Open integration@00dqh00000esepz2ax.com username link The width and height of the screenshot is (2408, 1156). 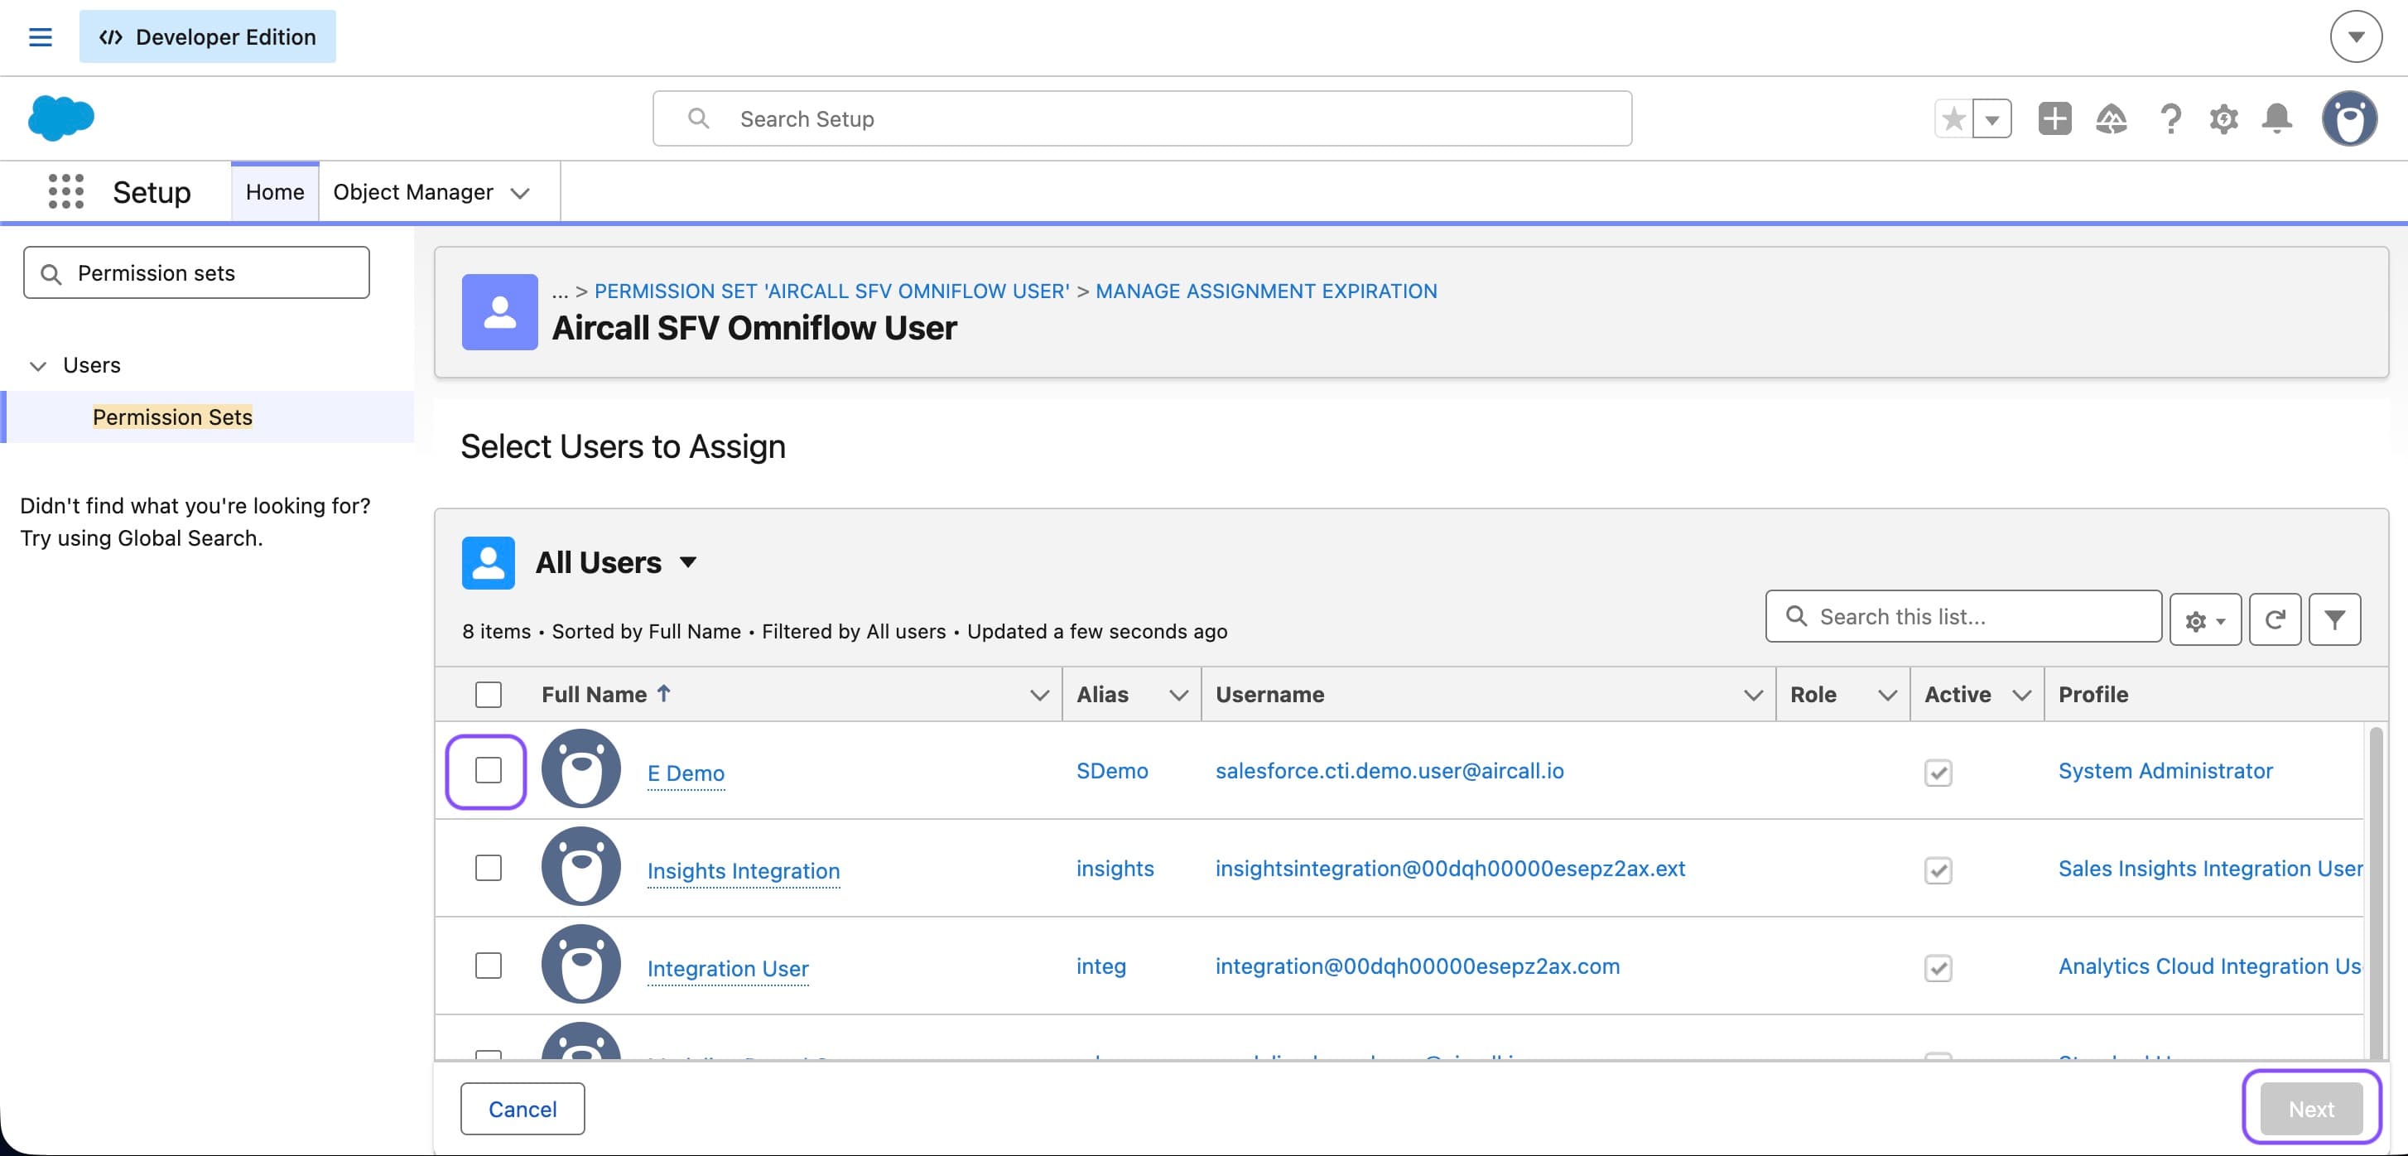pos(1418,966)
